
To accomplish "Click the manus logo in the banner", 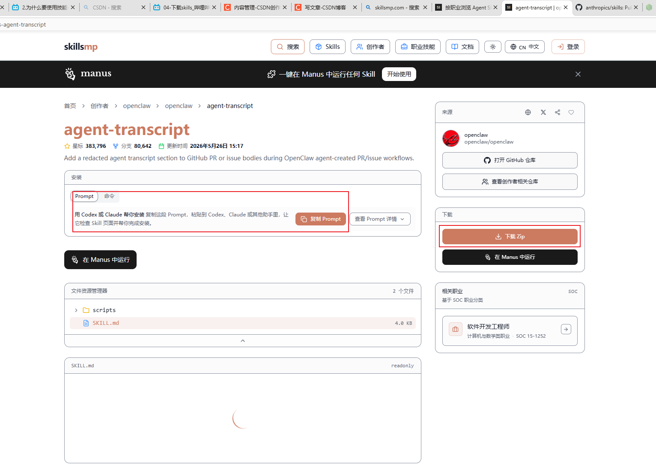I will coord(88,74).
